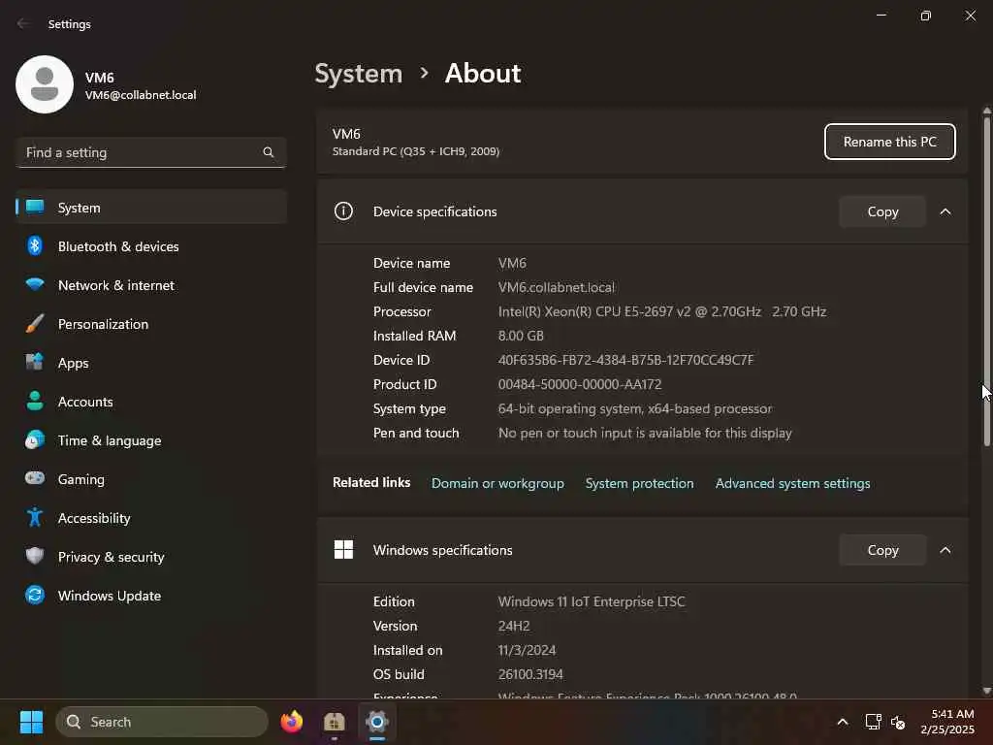Click the Product ID value 00484-50000-00000-AA172
The width and height of the screenshot is (993, 745).
[580, 384]
